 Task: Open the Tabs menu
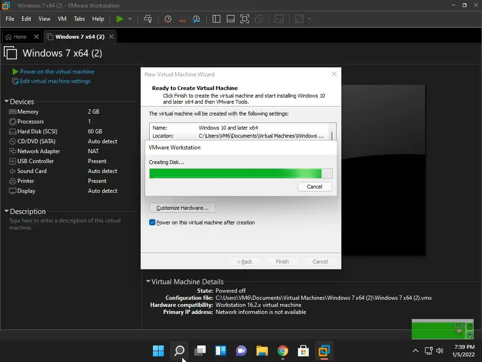tap(79, 19)
